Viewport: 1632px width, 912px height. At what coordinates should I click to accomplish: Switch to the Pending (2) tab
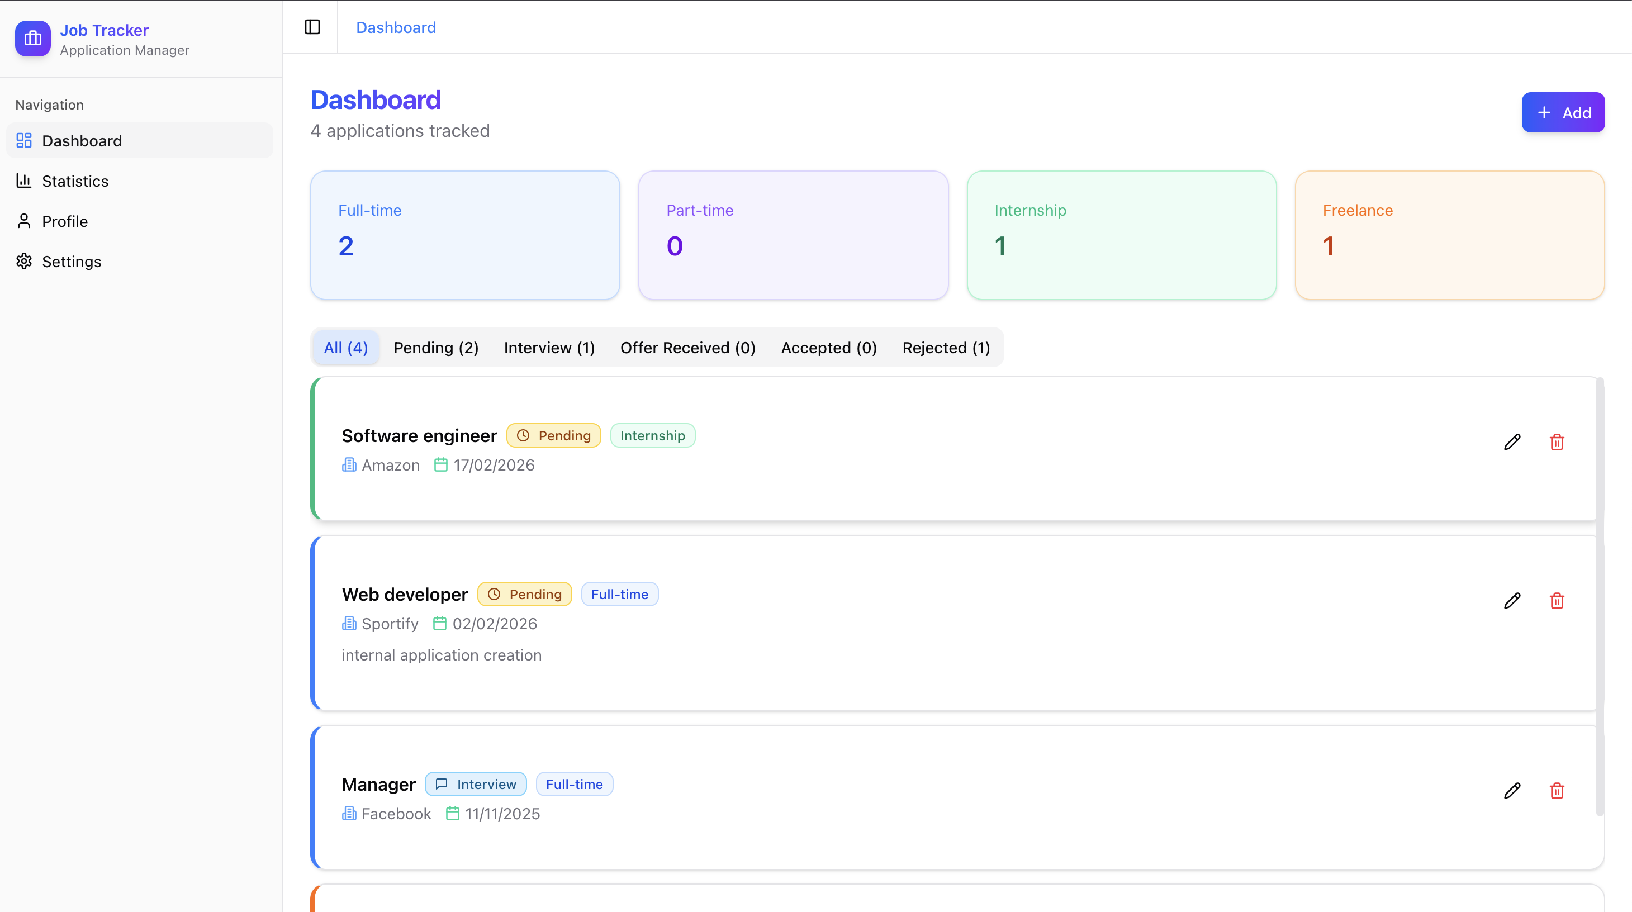[x=436, y=348]
